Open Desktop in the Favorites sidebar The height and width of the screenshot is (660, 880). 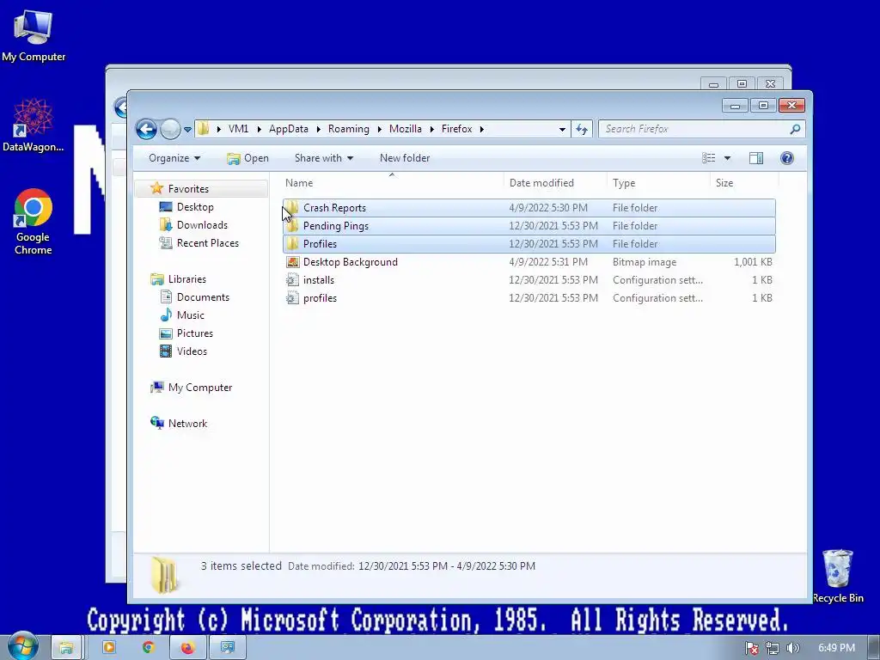coord(195,207)
